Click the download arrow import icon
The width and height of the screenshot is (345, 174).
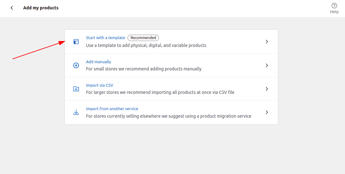pos(76,112)
